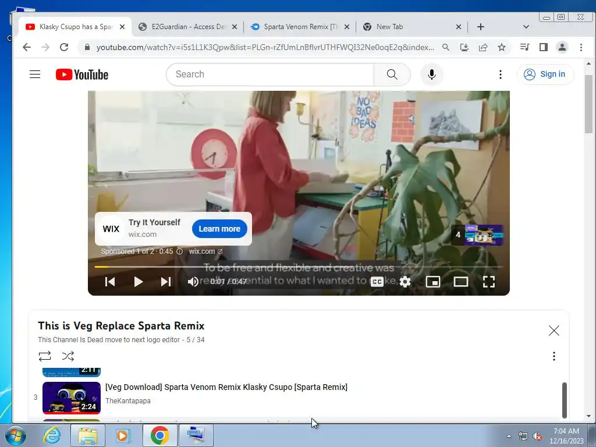Enter full screen mode
Screen dimensions: 596x447
click(489, 282)
